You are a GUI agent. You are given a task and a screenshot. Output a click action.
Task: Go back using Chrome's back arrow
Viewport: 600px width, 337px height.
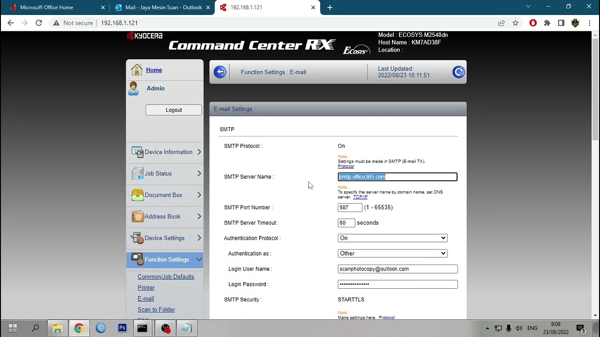[x=11, y=23]
